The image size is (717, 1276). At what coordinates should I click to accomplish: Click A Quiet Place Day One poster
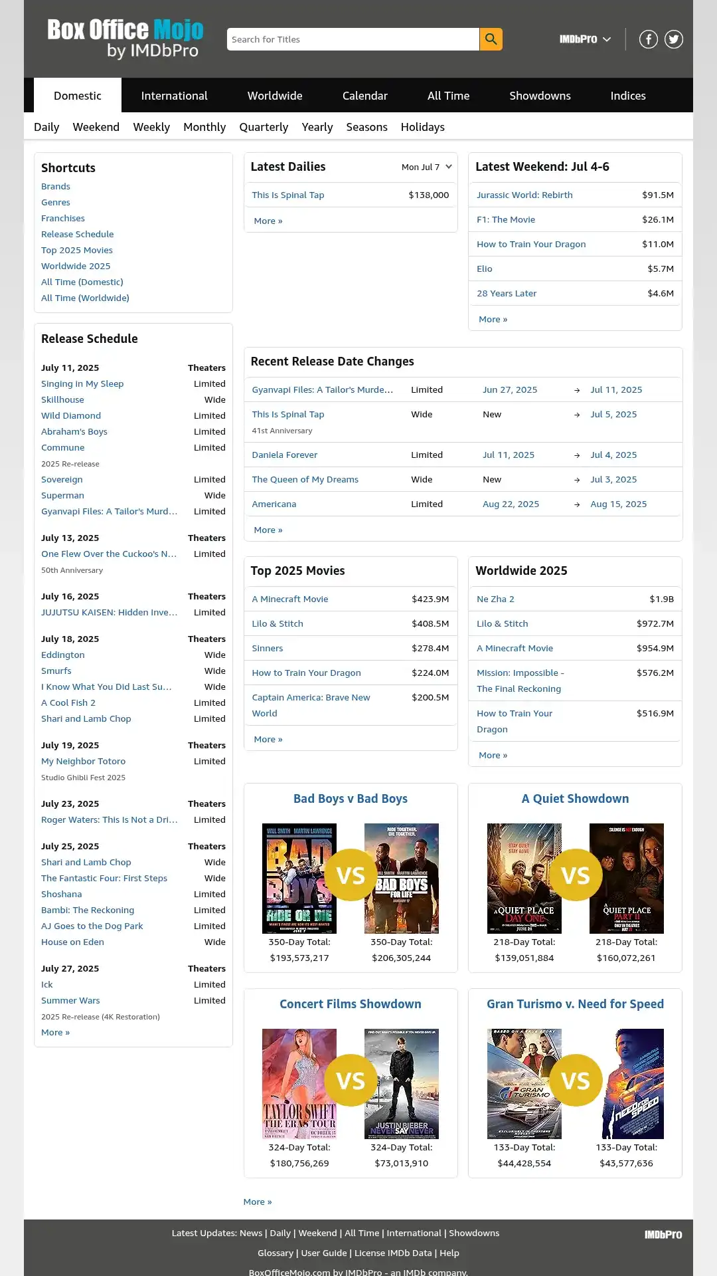click(524, 879)
